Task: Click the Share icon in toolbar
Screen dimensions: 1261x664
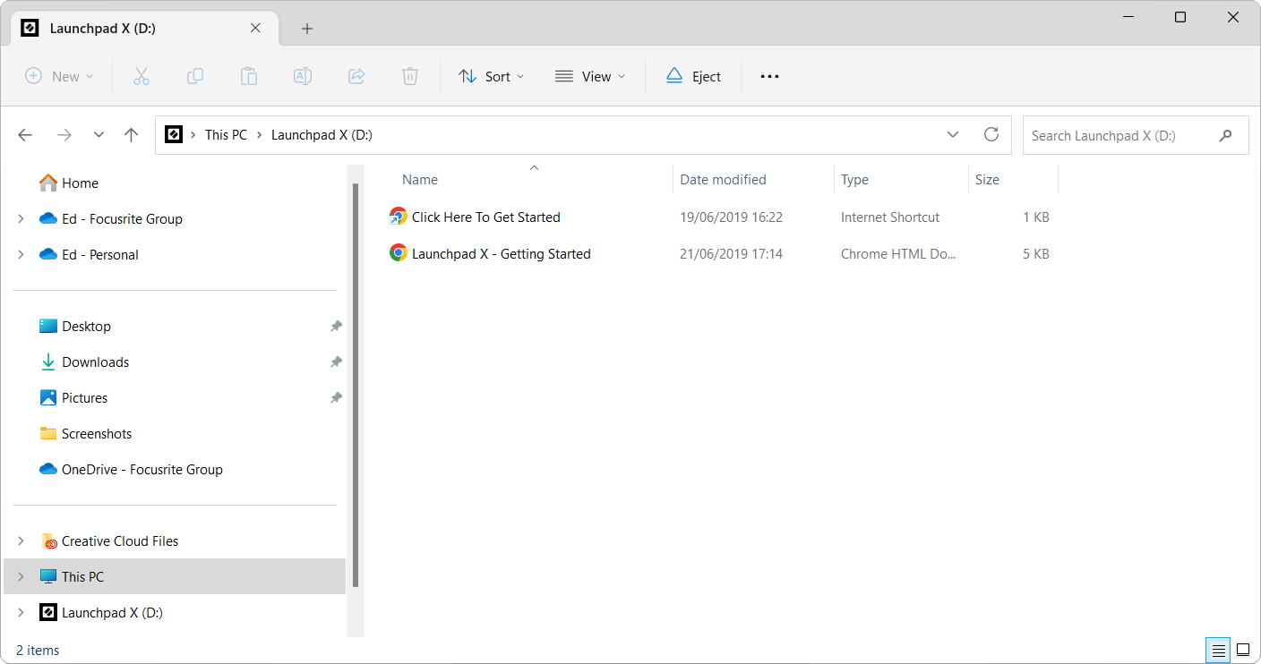Action: click(x=356, y=76)
